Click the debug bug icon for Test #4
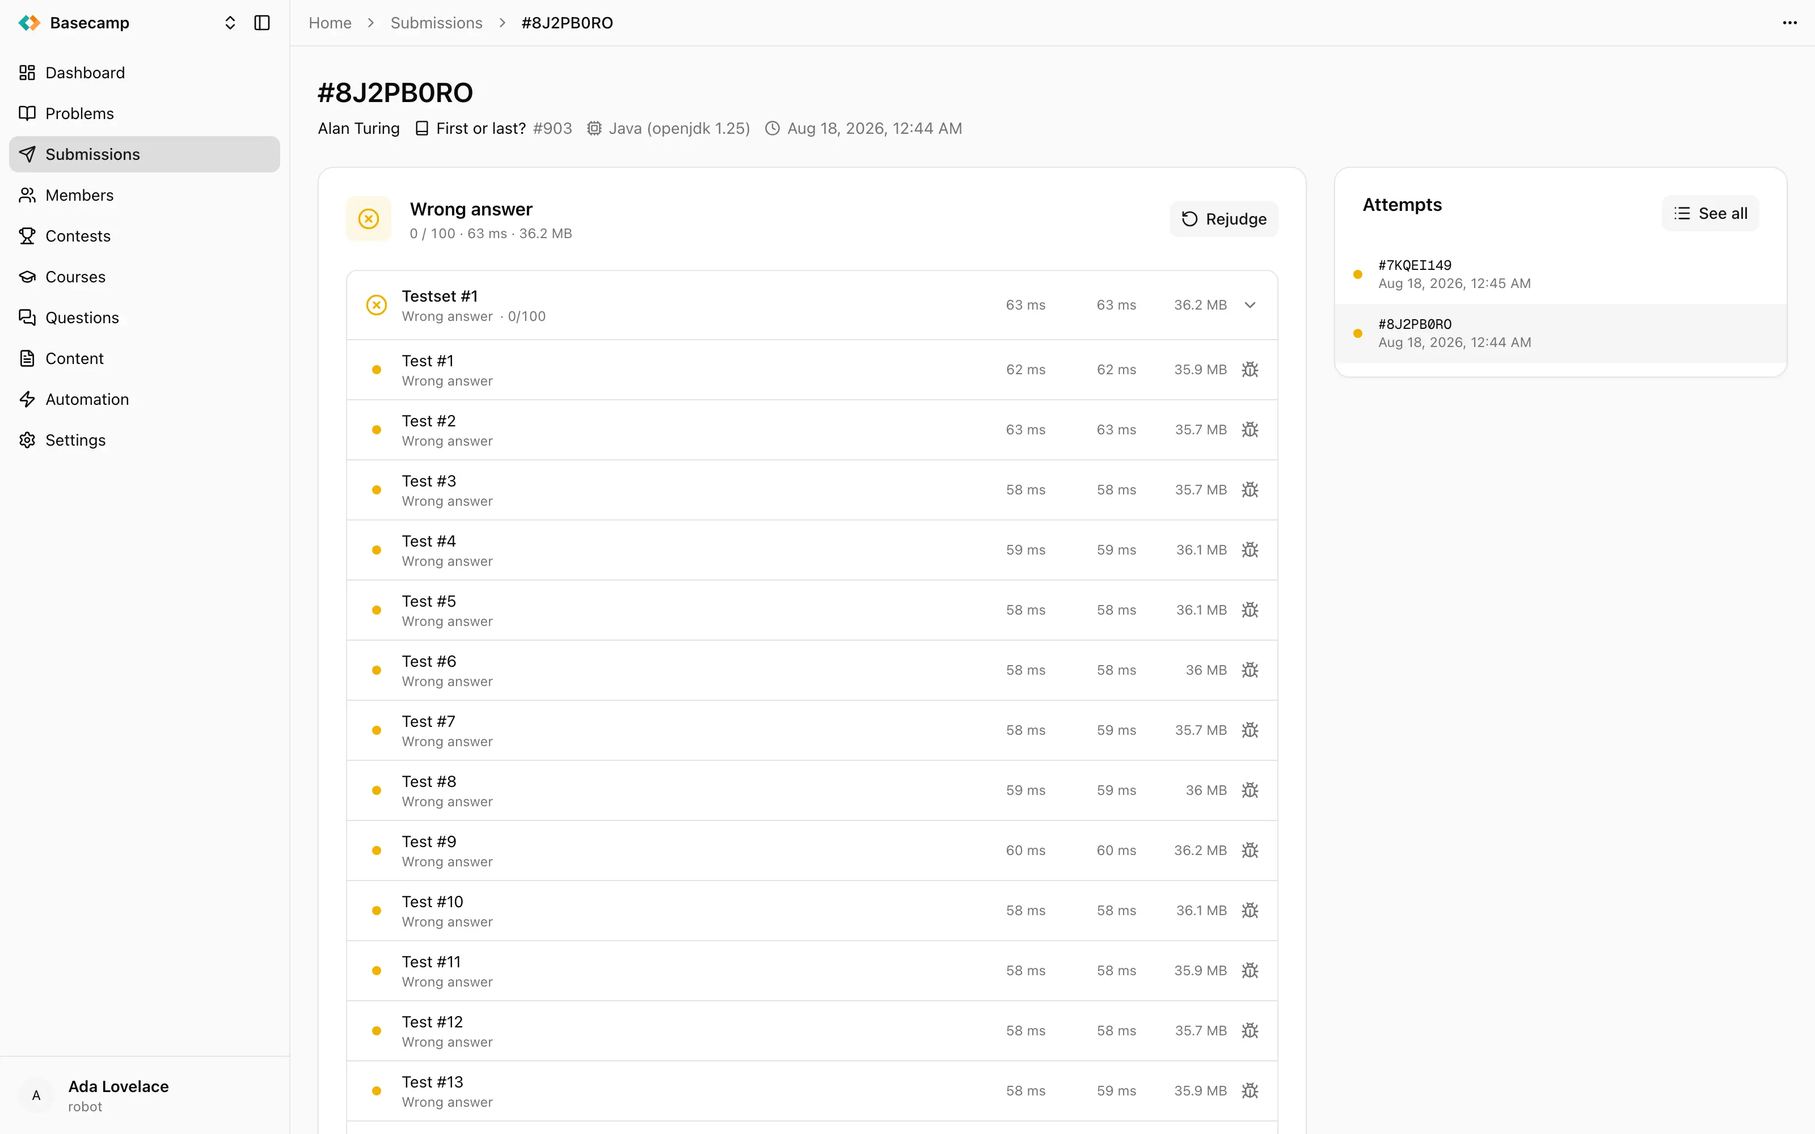 1250,550
